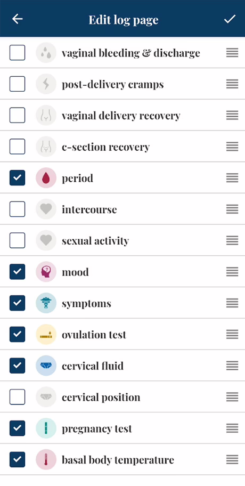This screenshot has height=486, width=245.
Task: Tap the pregnancy test stick icon
Action: pos(46,428)
